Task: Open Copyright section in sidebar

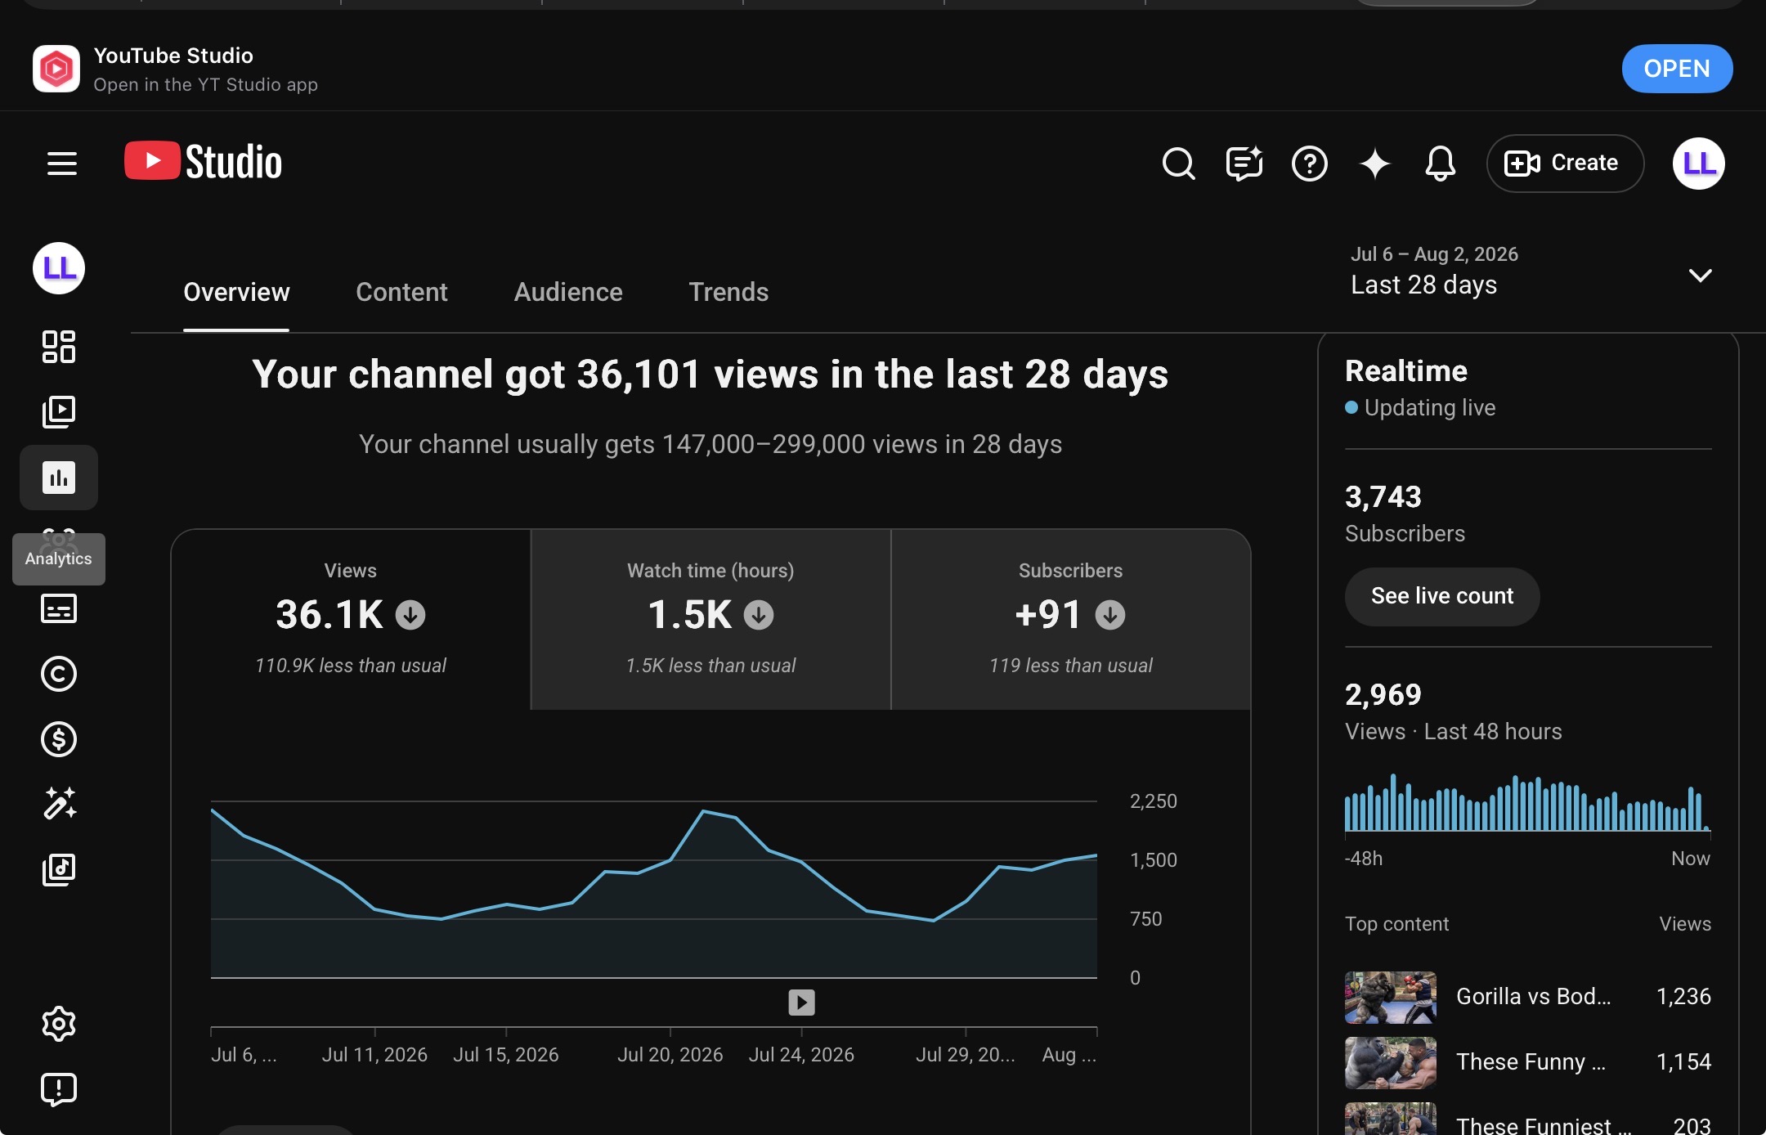Action: (59, 674)
